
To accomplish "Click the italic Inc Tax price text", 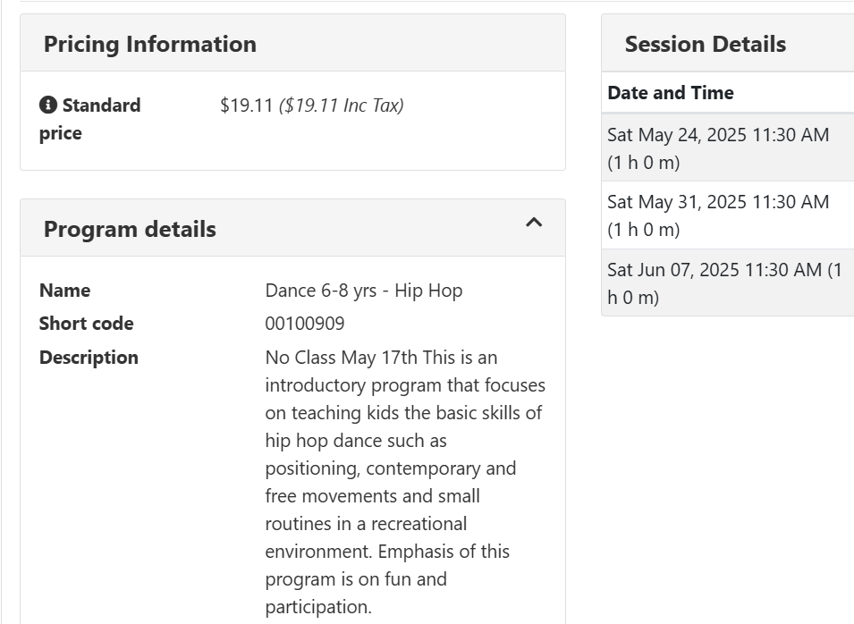I will click(x=342, y=105).
